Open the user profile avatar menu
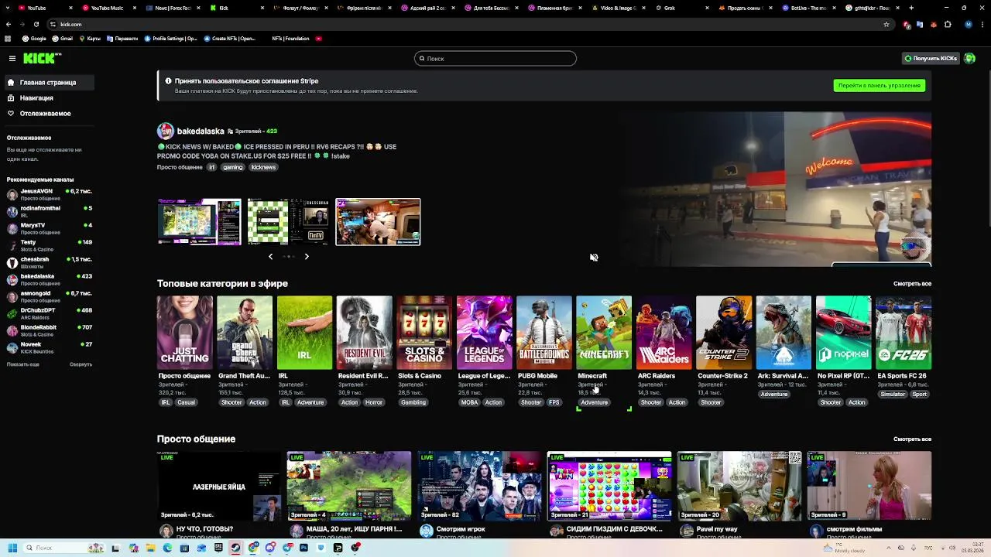991x557 pixels. [x=969, y=59]
